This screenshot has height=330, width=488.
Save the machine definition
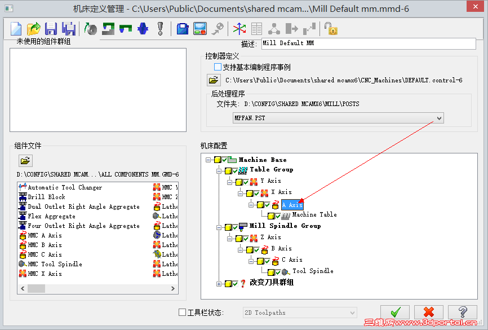pyautogui.click(x=51, y=29)
